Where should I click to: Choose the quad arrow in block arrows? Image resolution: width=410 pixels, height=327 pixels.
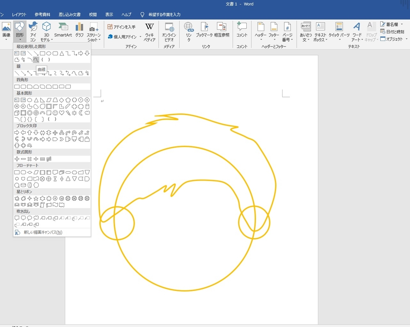pyautogui.click(x=55, y=133)
